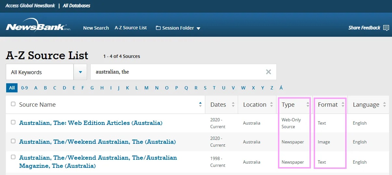Click the Type column header label
The height and width of the screenshot is (175, 392).
pyautogui.click(x=288, y=104)
